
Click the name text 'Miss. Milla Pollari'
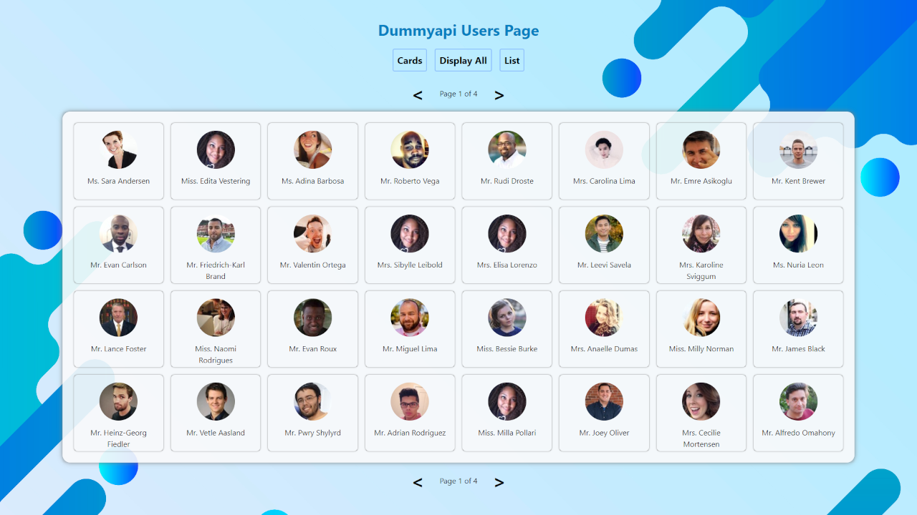point(507,433)
